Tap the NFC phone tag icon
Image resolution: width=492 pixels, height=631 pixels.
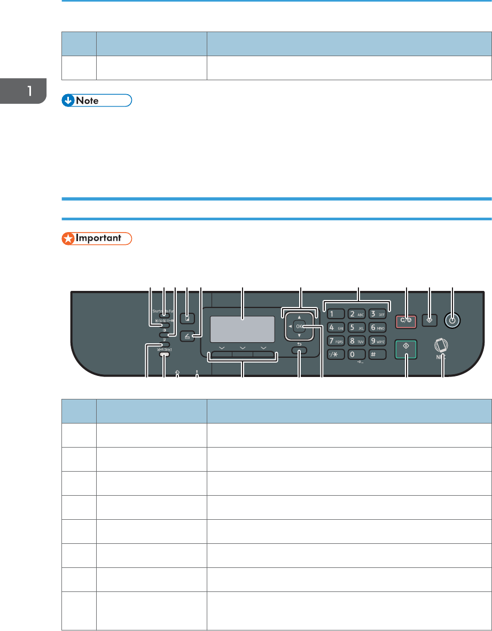pyautogui.click(x=441, y=346)
